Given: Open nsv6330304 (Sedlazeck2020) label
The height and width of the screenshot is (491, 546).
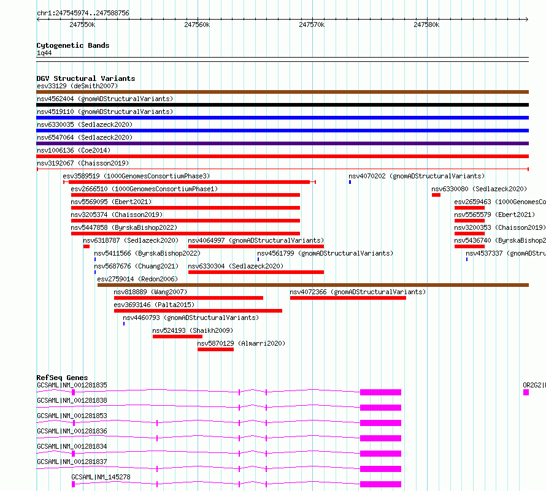Looking at the screenshot, I should point(236,266).
